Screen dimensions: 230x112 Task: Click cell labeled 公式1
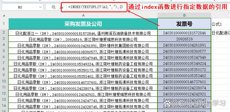pos(221,24)
